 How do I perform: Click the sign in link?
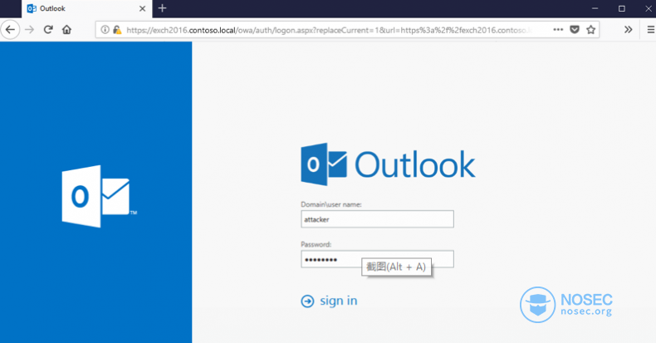pos(339,301)
